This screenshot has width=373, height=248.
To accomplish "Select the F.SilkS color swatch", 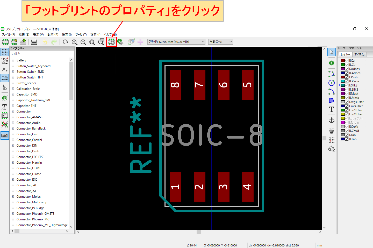I will click(x=343, y=85).
